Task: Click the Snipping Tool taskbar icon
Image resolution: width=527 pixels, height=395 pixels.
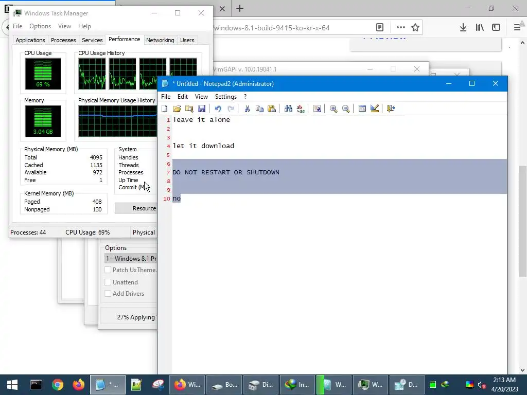Action: pyautogui.click(x=158, y=385)
